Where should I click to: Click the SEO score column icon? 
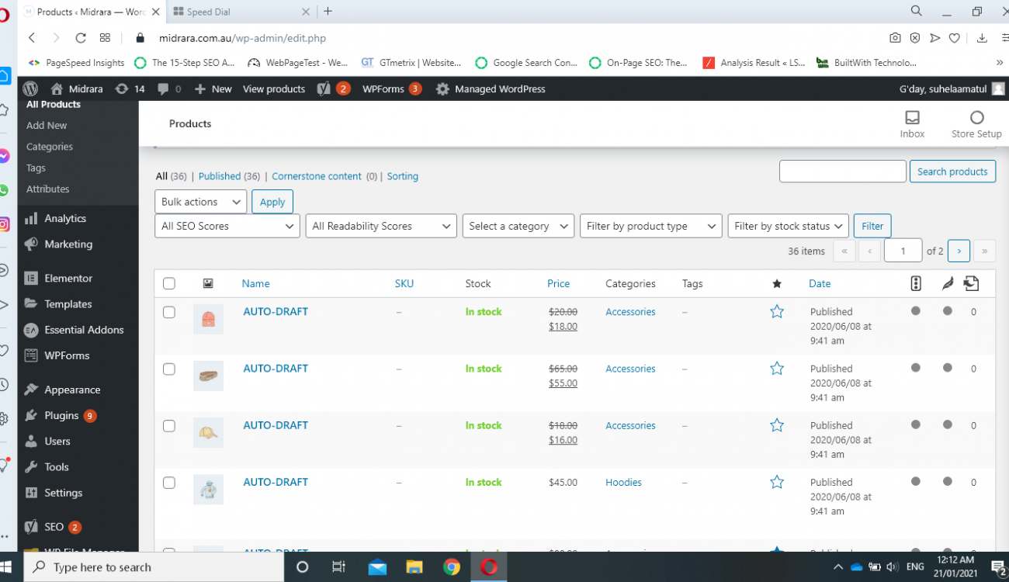click(x=916, y=284)
